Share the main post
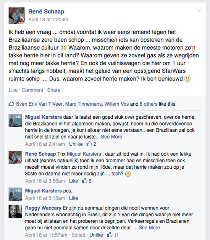Image resolution: width=210 pixels, height=240 pixels. pyautogui.click(x=53, y=90)
